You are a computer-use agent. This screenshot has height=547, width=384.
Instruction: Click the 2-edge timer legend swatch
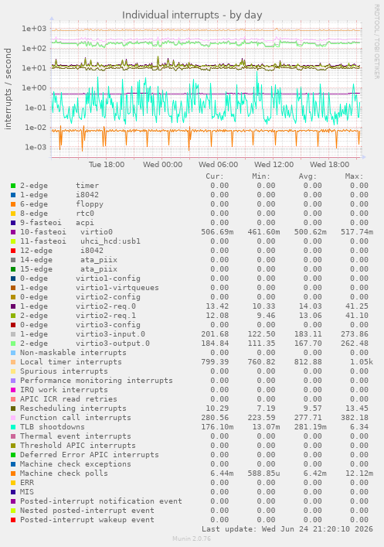click(x=13, y=186)
